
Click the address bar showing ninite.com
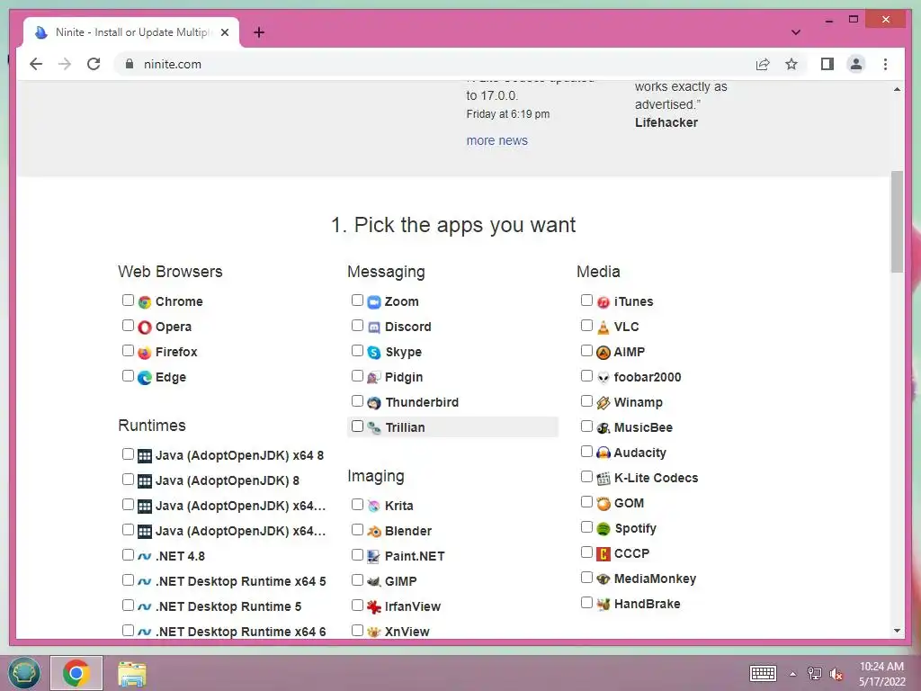coord(434,64)
